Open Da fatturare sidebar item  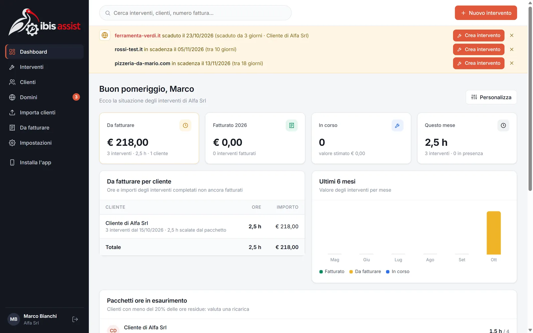tap(44, 128)
